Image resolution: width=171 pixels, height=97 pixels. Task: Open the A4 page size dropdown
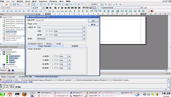pos(84,27)
